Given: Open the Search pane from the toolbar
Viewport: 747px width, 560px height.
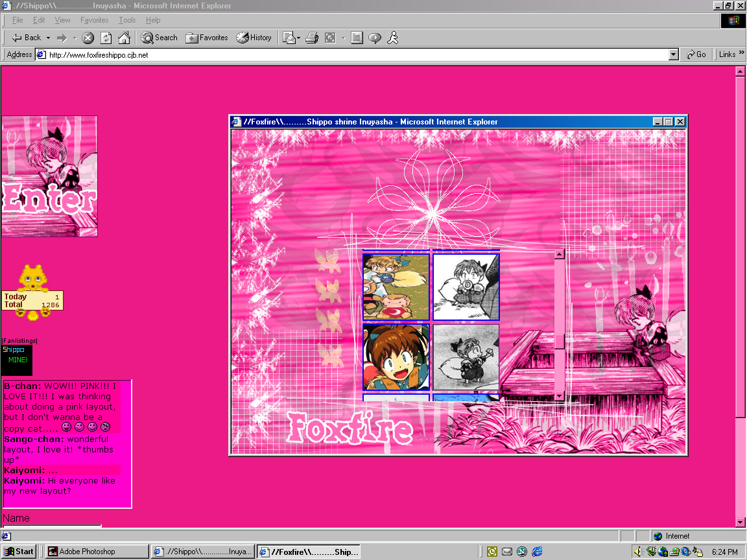Looking at the screenshot, I should point(159,38).
